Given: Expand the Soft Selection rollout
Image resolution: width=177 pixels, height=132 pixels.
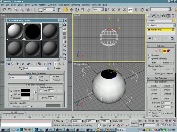Looking at the screenshot, I should click(x=161, y=78).
